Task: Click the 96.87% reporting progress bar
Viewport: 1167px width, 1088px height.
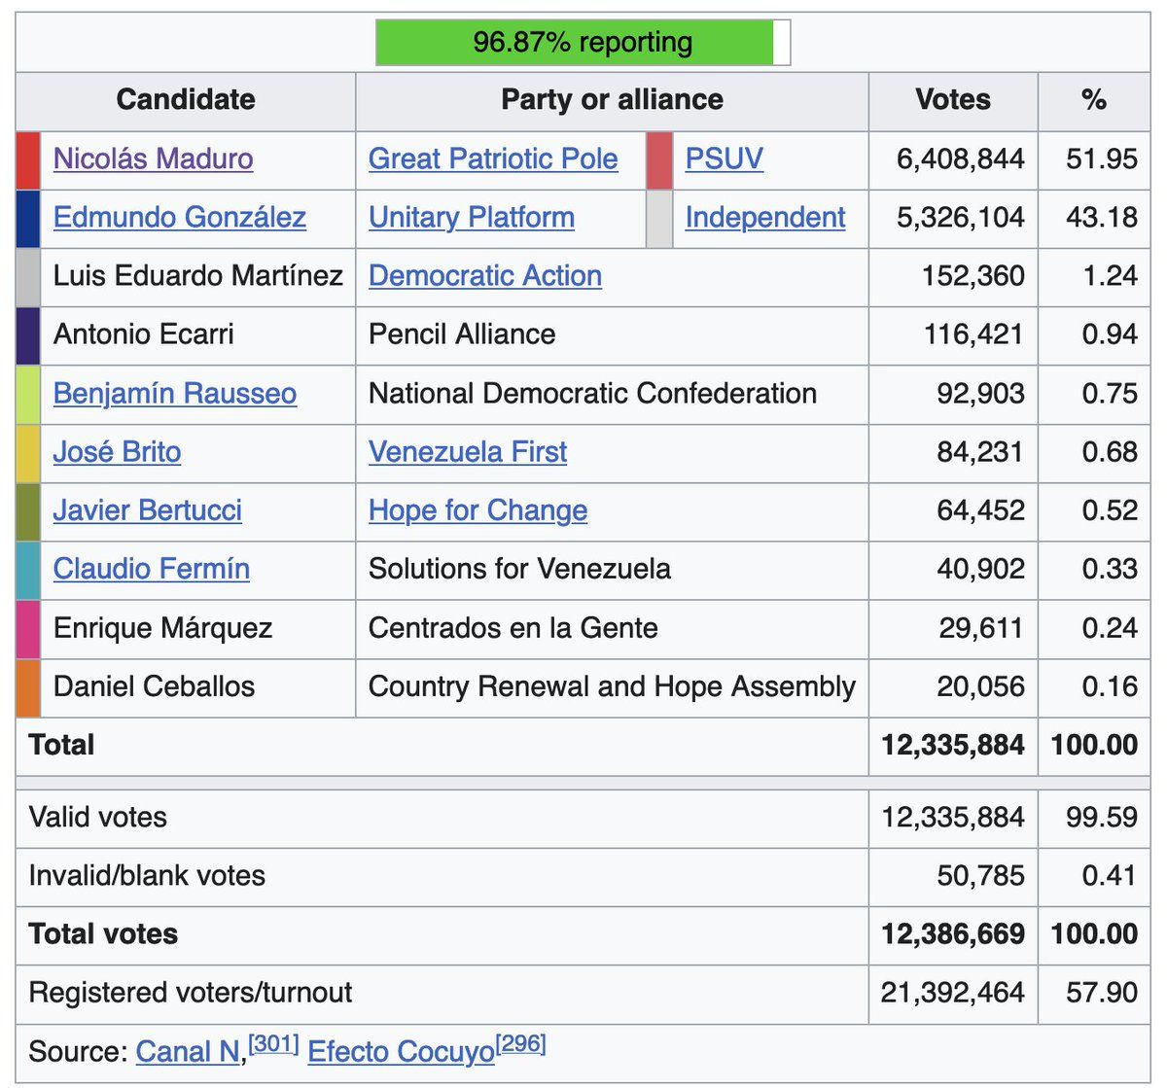Action: click(x=583, y=43)
